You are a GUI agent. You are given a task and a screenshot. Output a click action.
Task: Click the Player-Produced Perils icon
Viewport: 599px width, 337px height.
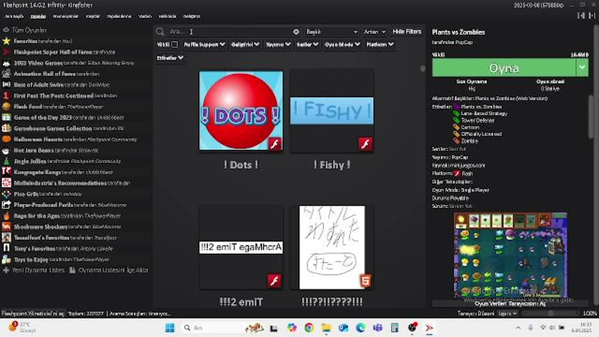(x=6, y=205)
